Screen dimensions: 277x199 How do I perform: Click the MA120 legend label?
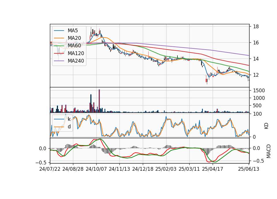point(76,53)
